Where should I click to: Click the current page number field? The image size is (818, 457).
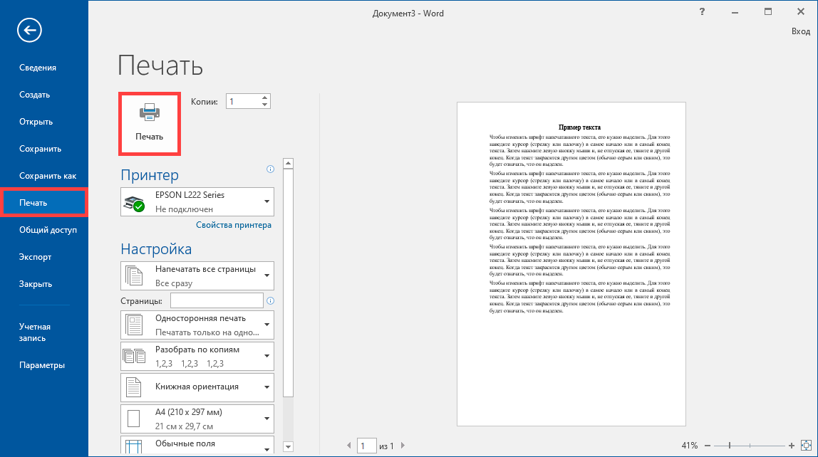pos(367,446)
